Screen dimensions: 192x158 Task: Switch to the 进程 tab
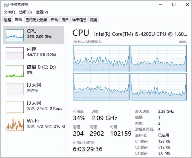click(7, 20)
